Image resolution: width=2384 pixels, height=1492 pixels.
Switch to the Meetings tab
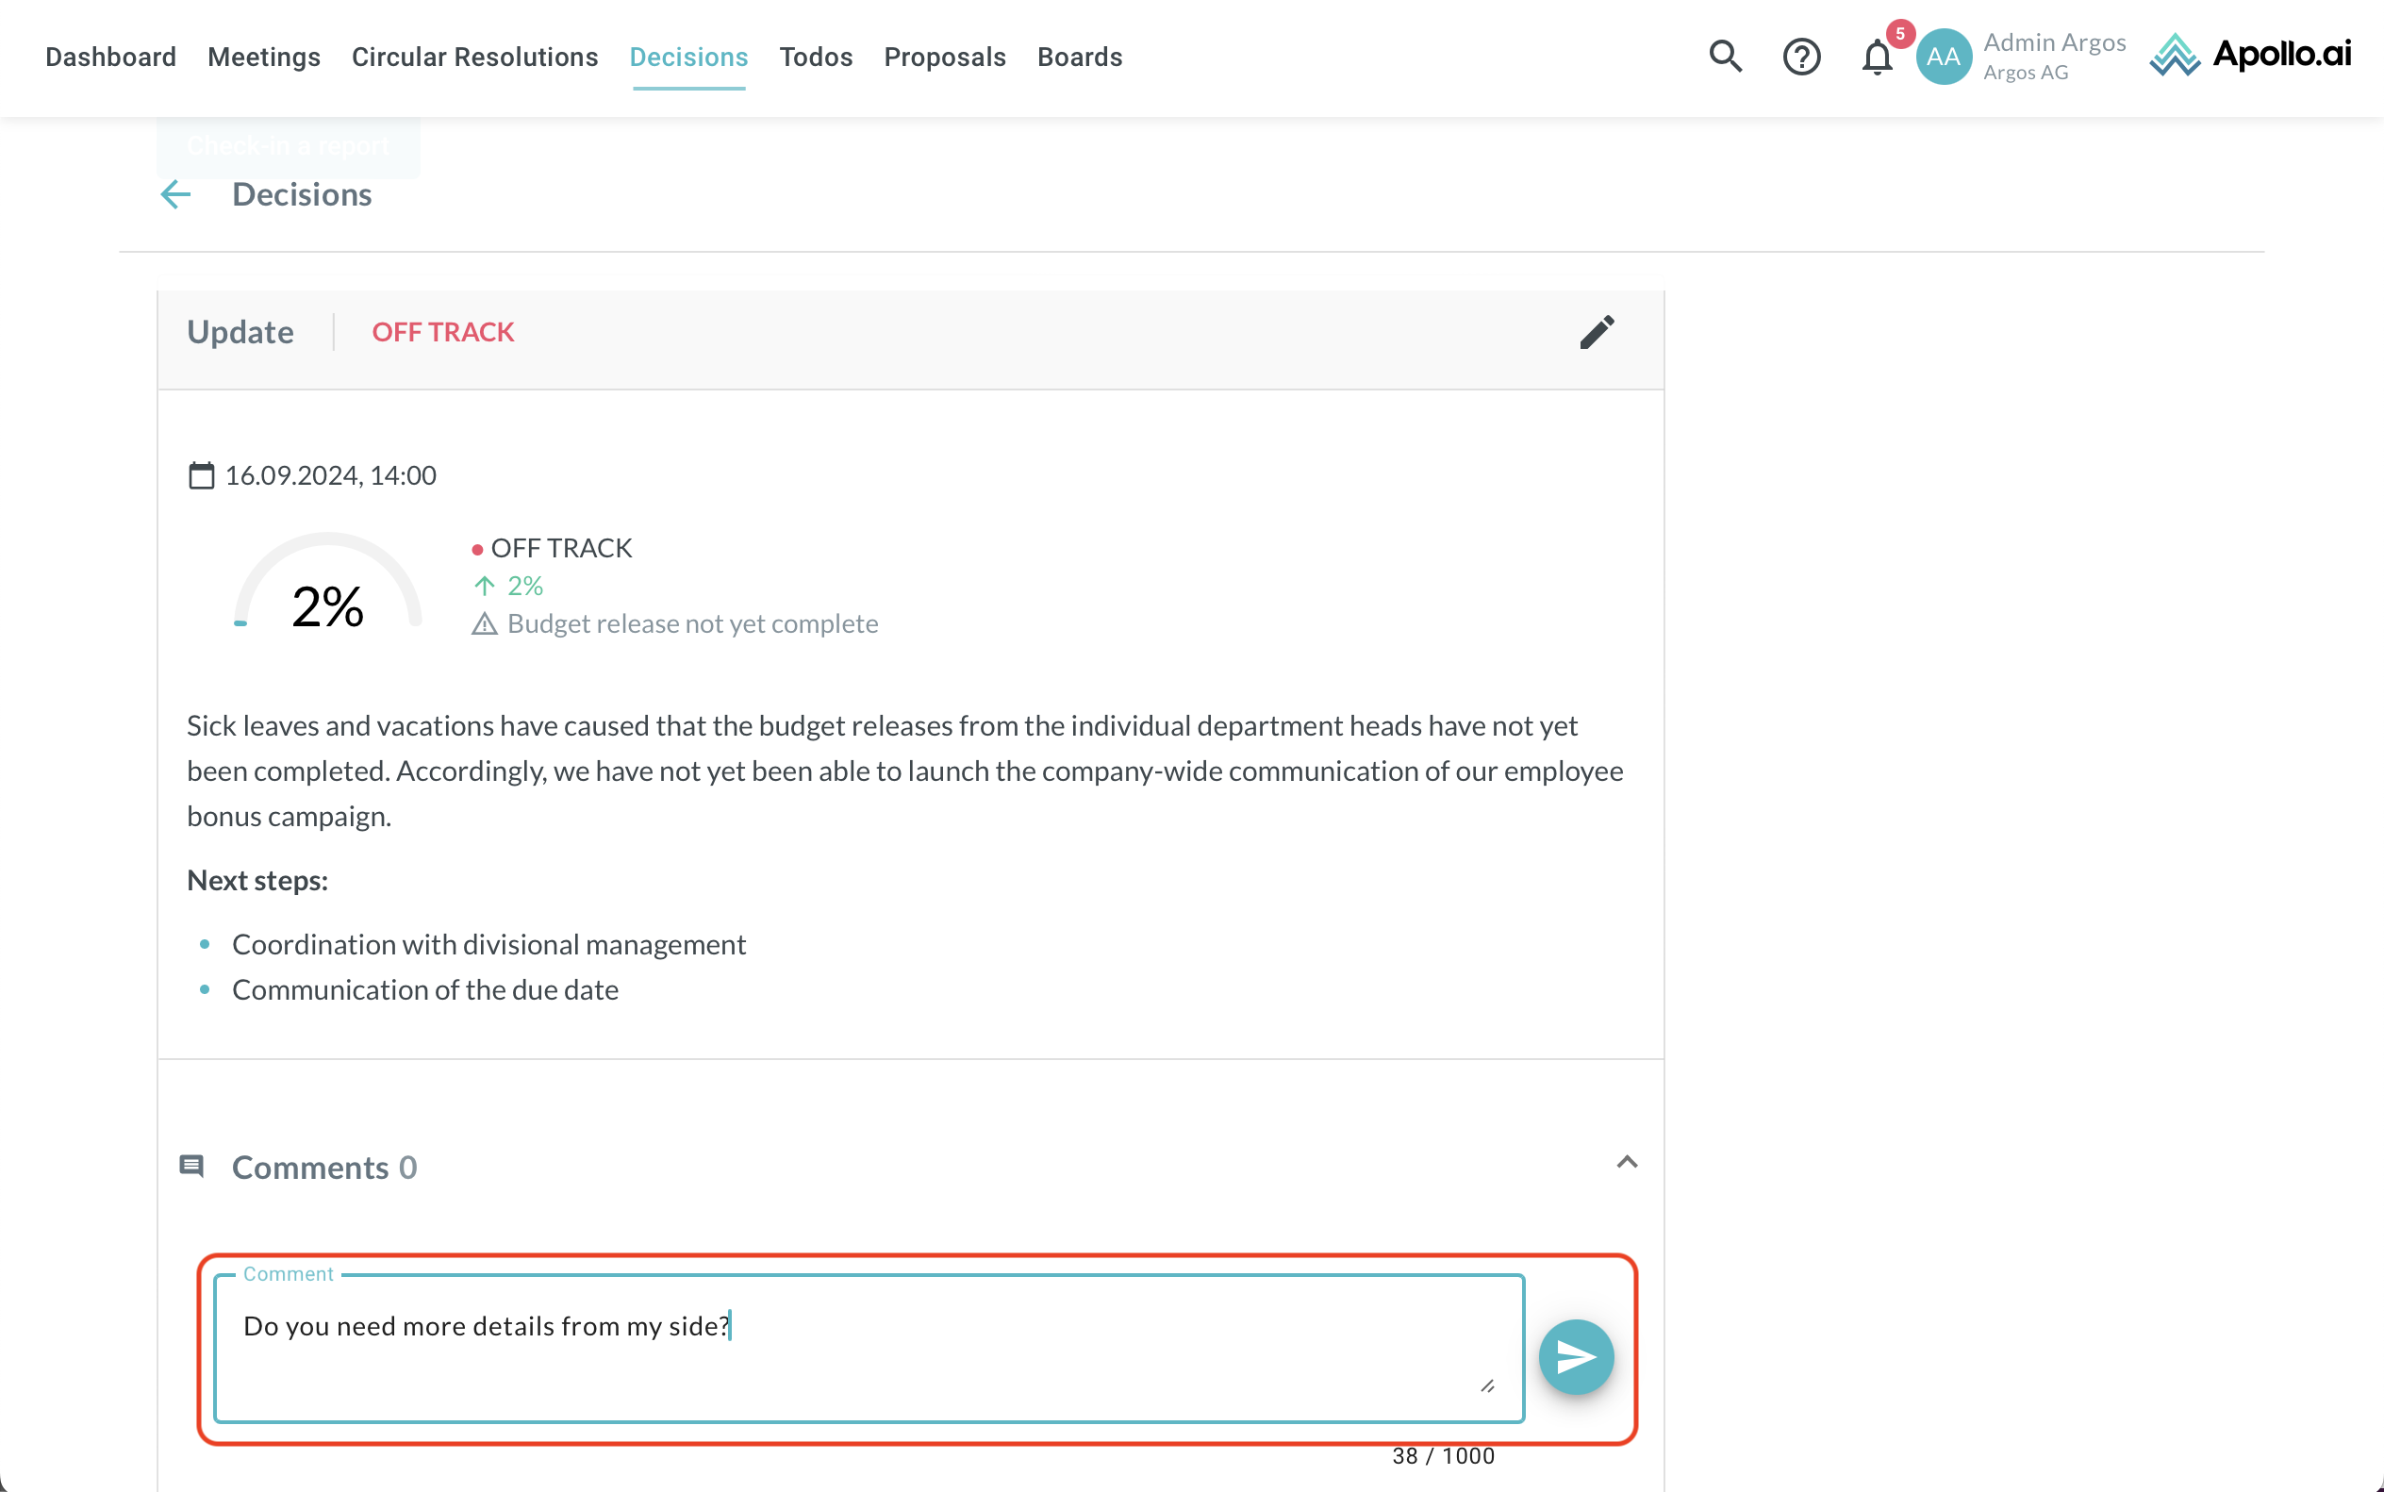coord(263,58)
